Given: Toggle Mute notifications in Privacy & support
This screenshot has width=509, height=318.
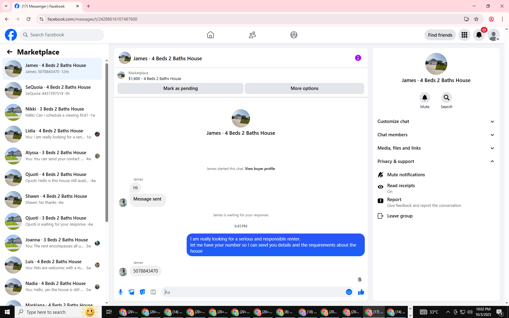Looking at the screenshot, I should pyautogui.click(x=436, y=175).
